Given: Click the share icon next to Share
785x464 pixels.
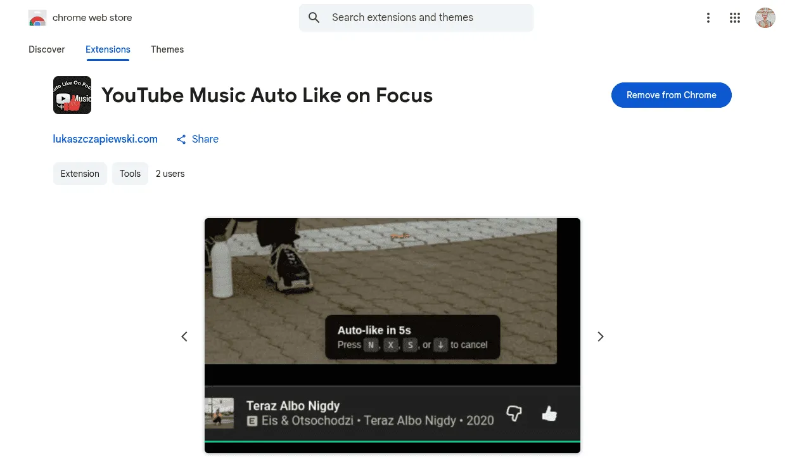Looking at the screenshot, I should tap(181, 139).
